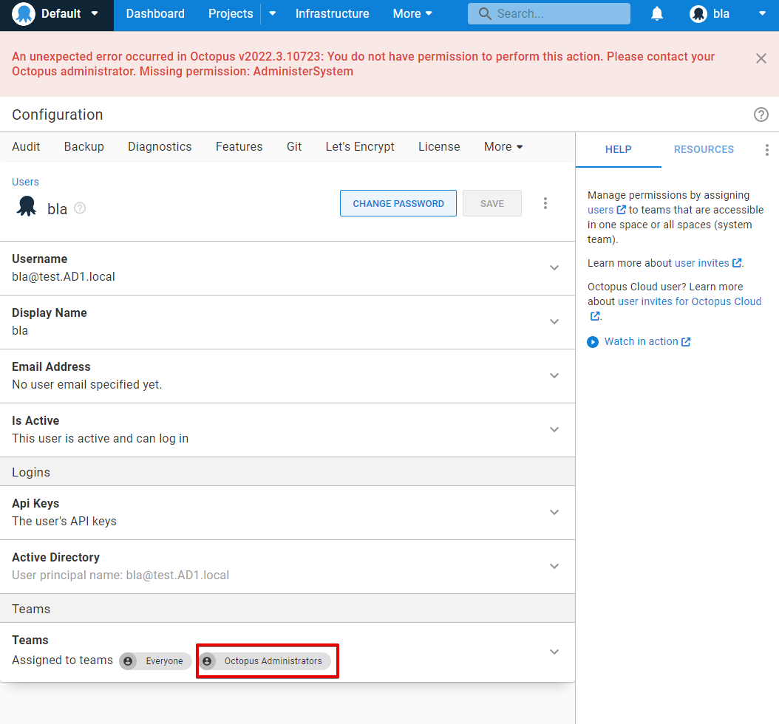Click 'The user's API keys' text
Screen dimensions: 779x724
point(64,521)
